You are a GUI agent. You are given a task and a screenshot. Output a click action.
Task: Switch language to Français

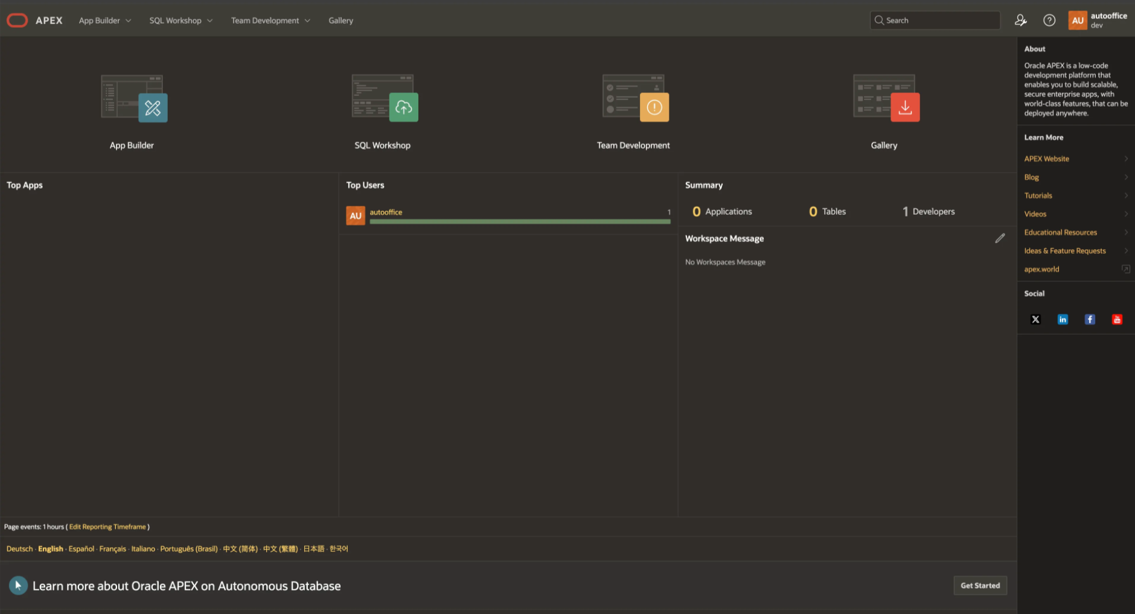112,549
